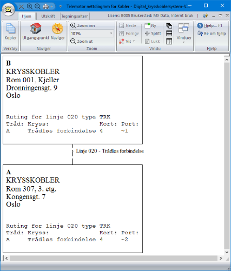
Task: Open the zoom percentage dropdown
Action: pos(111,34)
